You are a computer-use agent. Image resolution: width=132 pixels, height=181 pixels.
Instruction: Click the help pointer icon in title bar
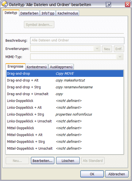click(x=108, y=4)
